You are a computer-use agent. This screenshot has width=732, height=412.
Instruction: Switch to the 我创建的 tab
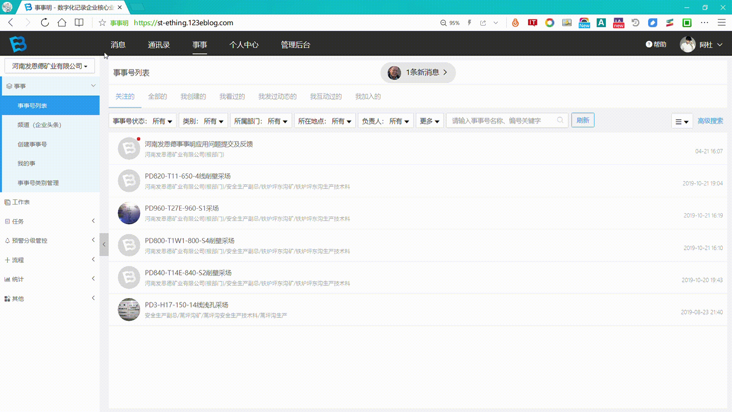click(193, 97)
